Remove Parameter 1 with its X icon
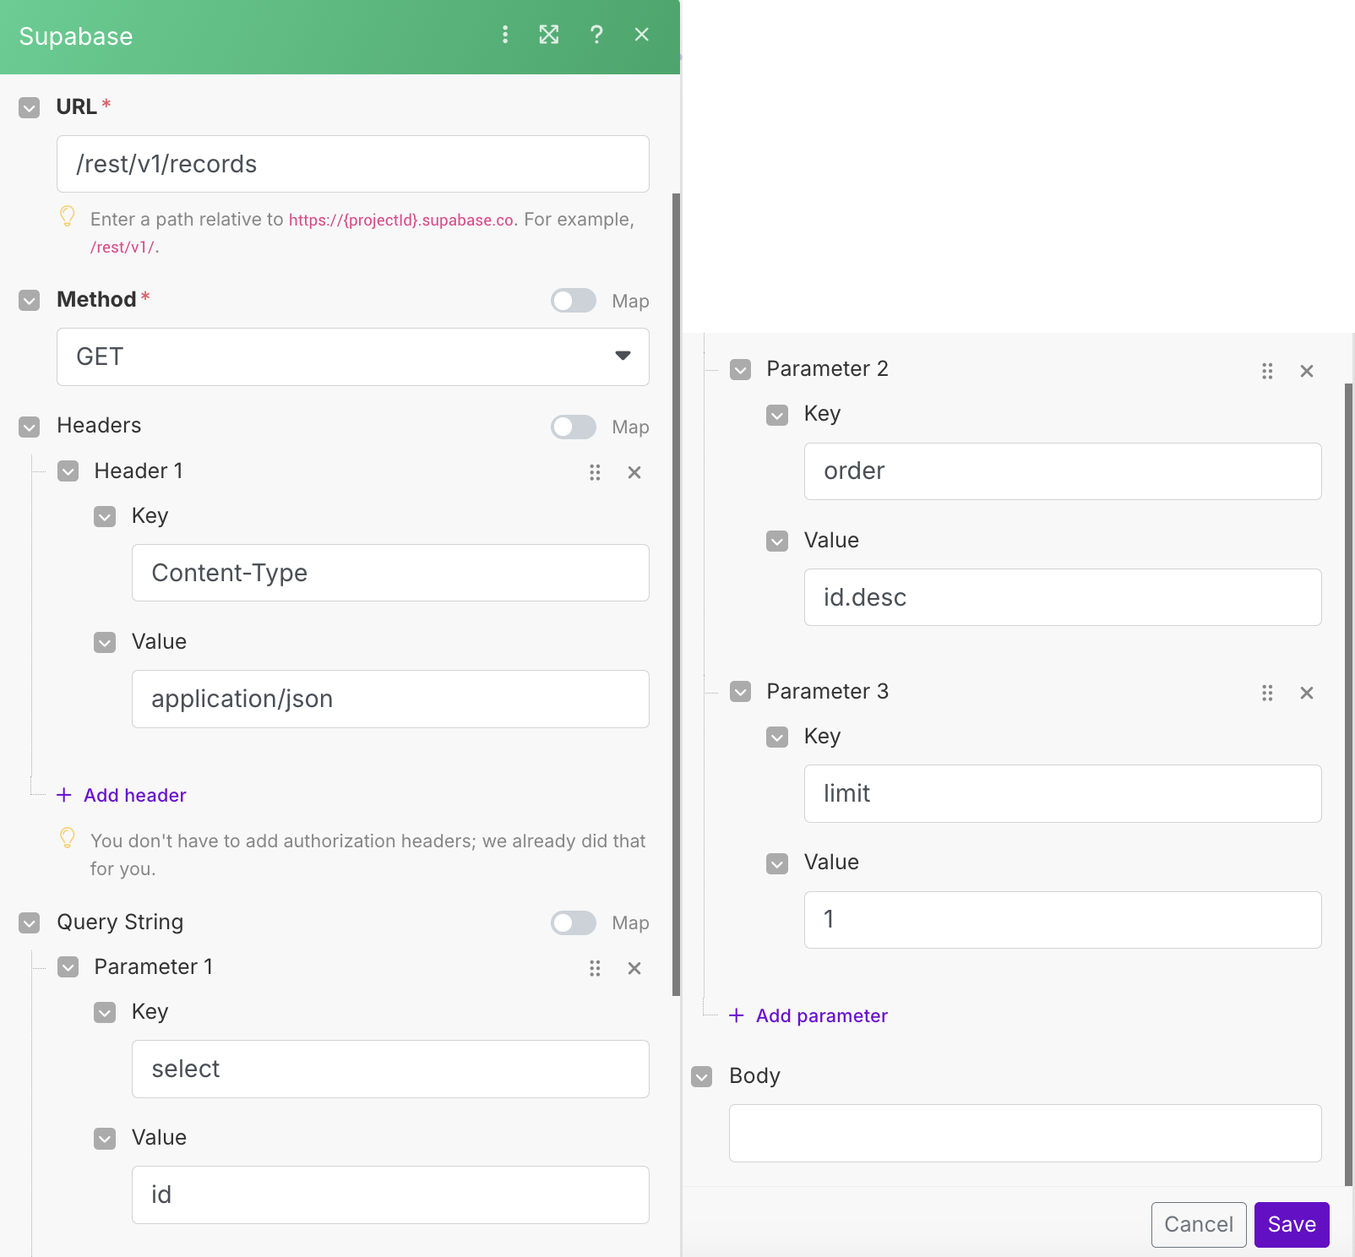 pyautogui.click(x=634, y=968)
